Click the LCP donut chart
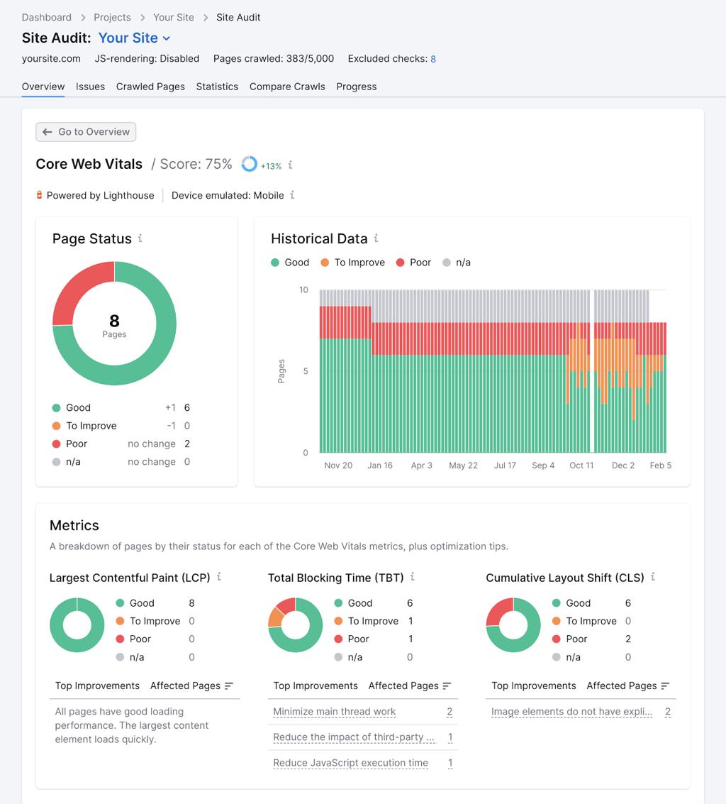 pos(77,625)
